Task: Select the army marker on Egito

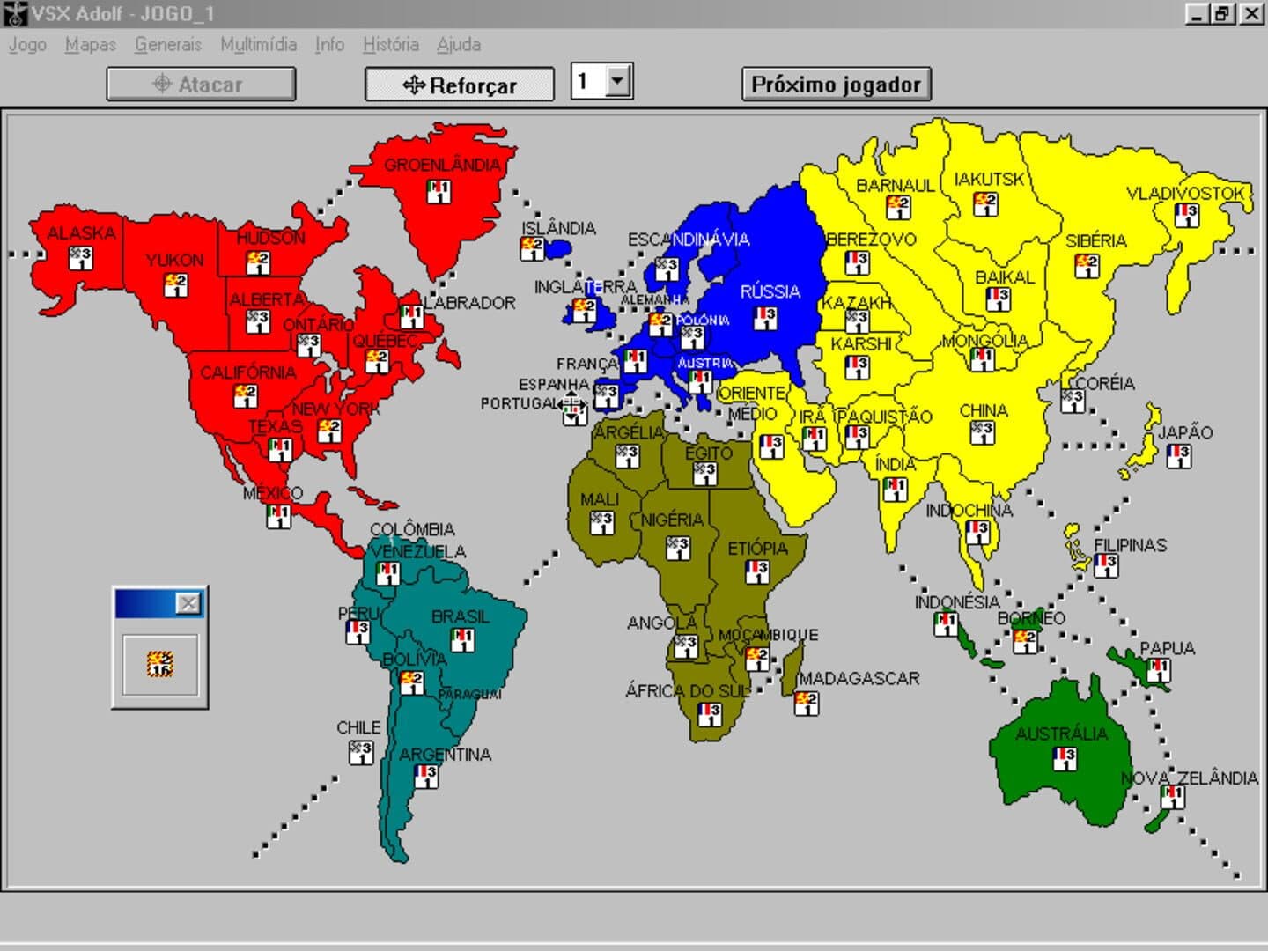Action: (x=704, y=474)
